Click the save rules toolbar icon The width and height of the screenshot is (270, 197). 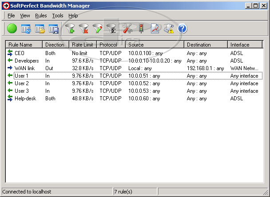click(54, 29)
